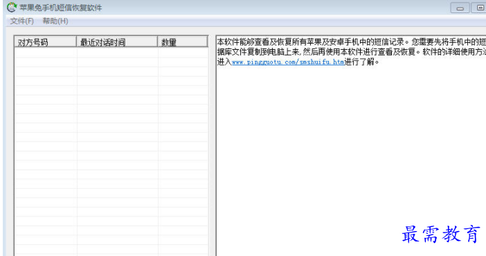Sort by 数量 column header
Screen dimensions: 486x256
point(183,42)
